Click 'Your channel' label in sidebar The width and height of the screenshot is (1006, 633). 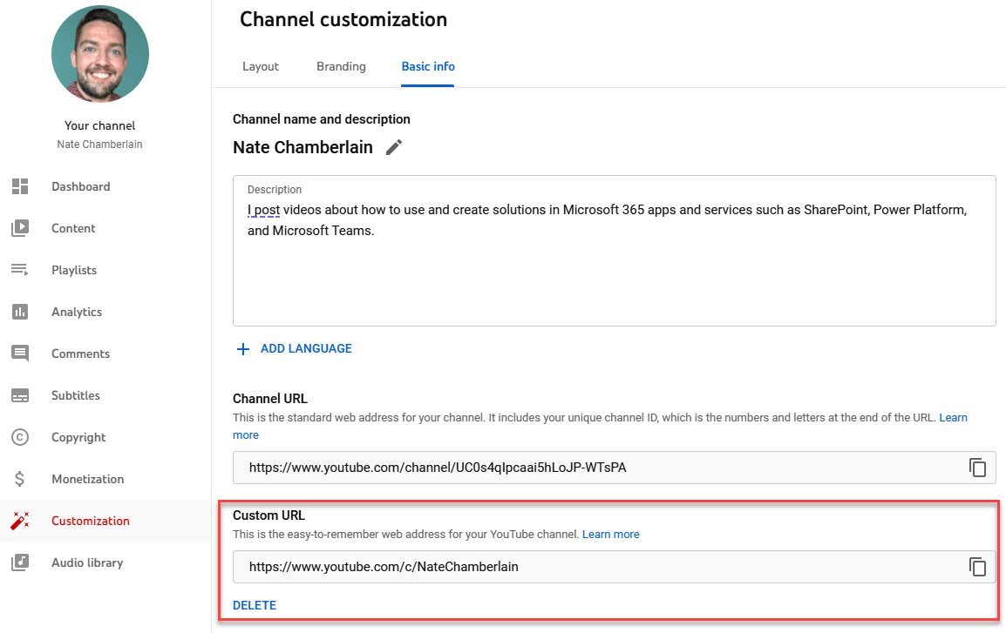[100, 125]
